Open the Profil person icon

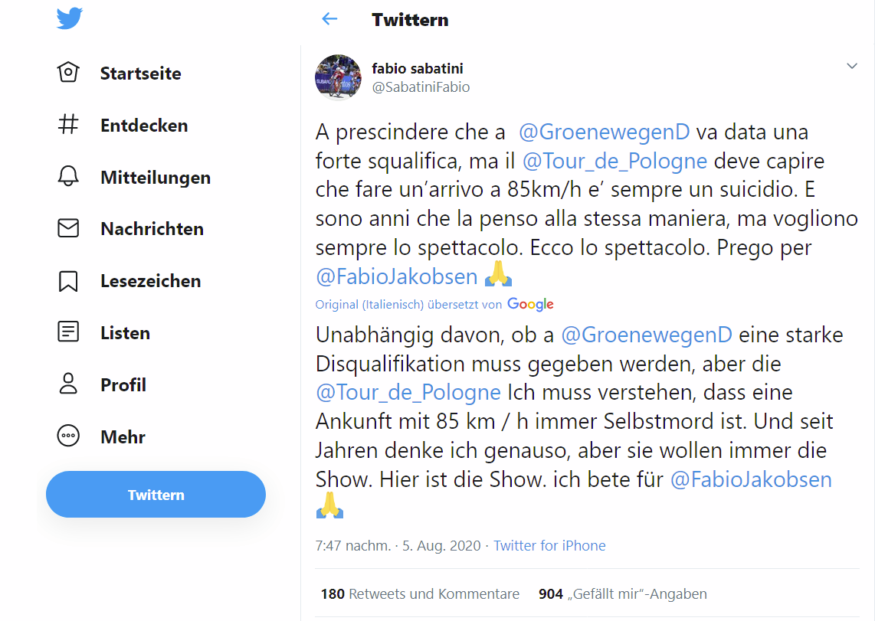coord(68,384)
